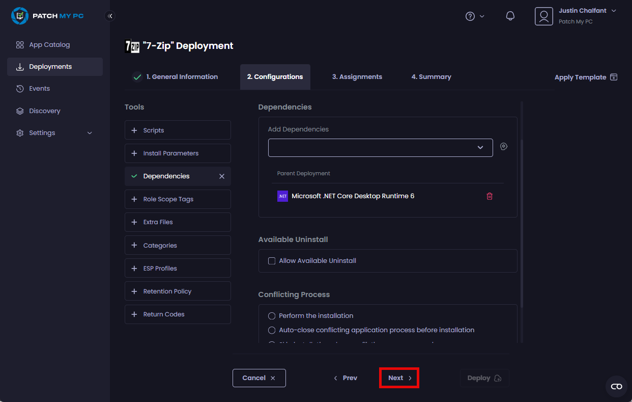Click the Next button

399,378
